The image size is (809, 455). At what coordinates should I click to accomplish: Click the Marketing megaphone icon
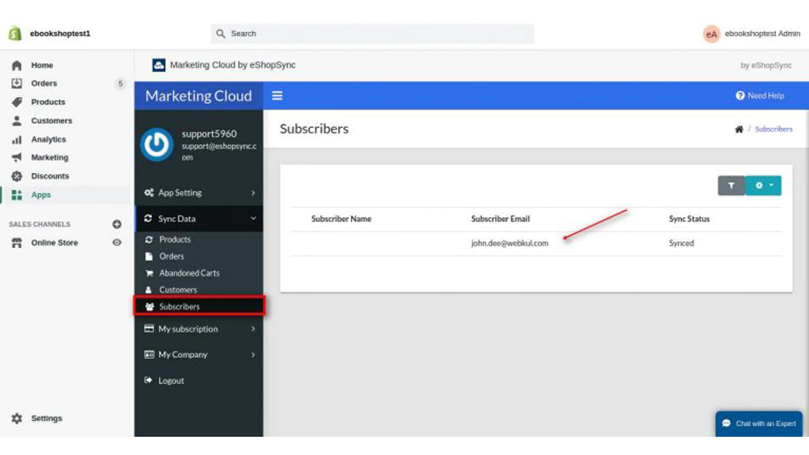coord(17,158)
